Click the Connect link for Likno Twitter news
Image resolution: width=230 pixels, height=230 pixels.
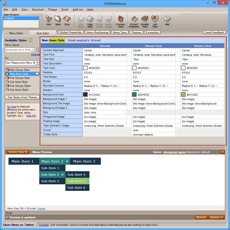pos(44,225)
